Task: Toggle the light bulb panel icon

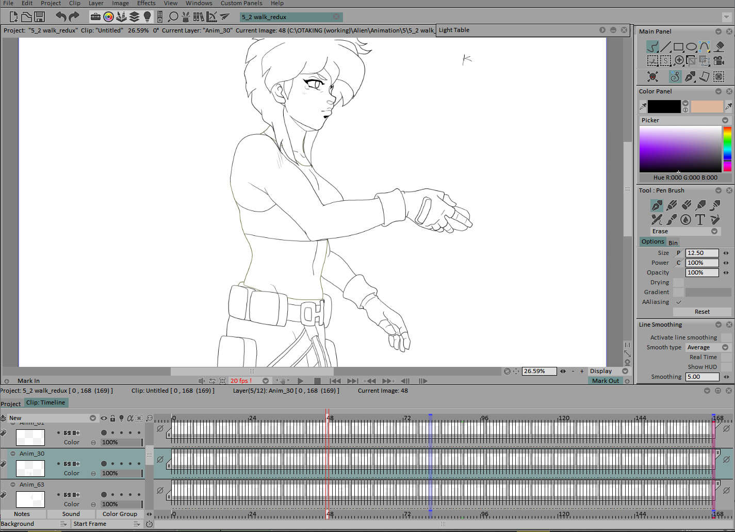Action: [148, 17]
